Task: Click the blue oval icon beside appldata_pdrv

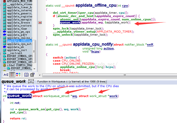Action: [5, 35]
